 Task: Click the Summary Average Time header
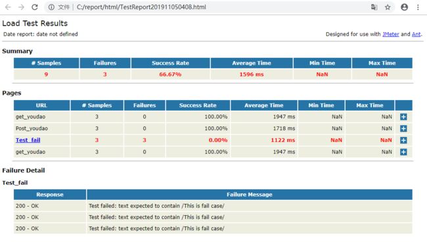click(252, 63)
